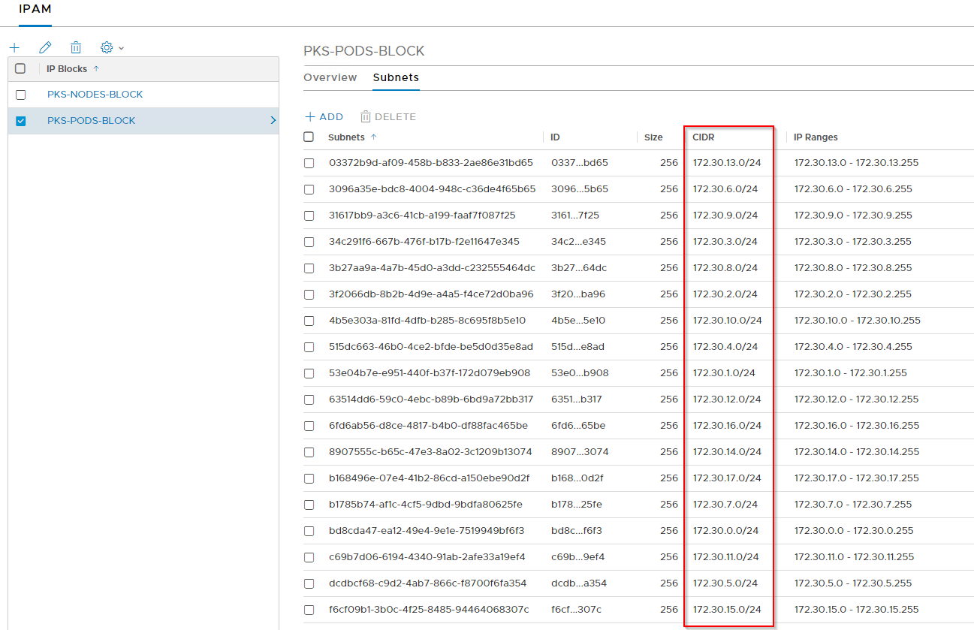This screenshot has height=630, width=974.
Task: Click the sort arrow next to Subnets header
Action: pyautogui.click(x=374, y=137)
